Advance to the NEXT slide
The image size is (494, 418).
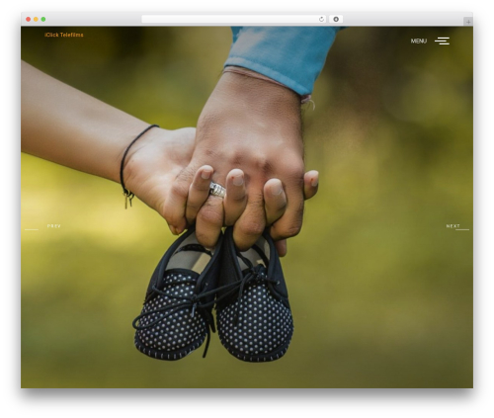click(x=453, y=226)
